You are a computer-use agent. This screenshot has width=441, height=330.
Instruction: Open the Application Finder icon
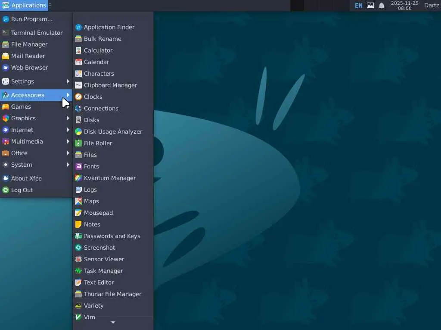tap(78, 27)
